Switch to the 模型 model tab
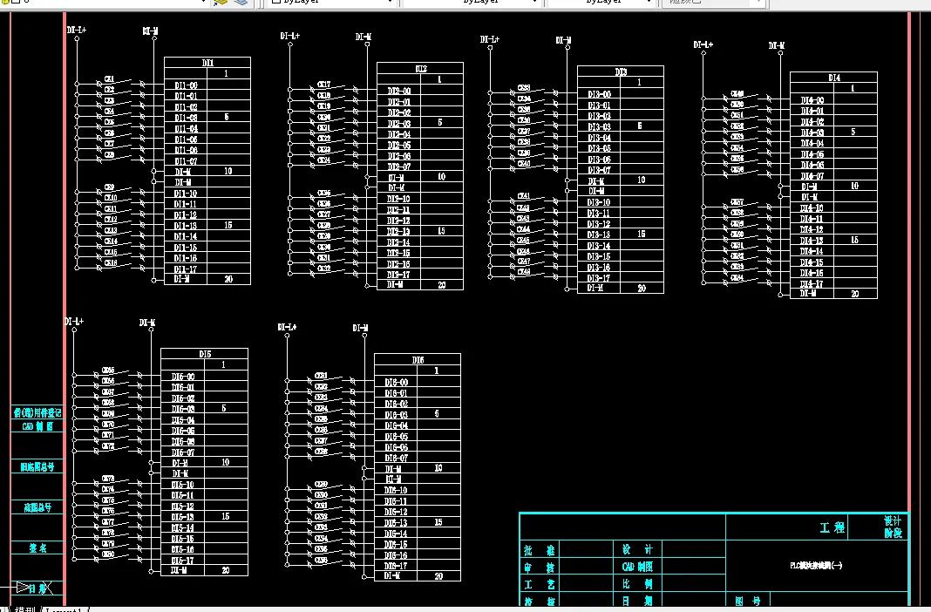Viewport: 931px width, 612px height. point(25,609)
